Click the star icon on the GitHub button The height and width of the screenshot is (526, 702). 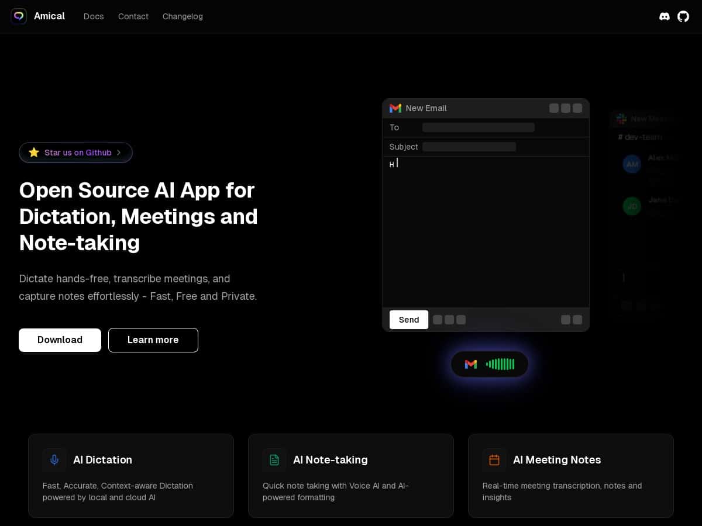pos(34,153)
